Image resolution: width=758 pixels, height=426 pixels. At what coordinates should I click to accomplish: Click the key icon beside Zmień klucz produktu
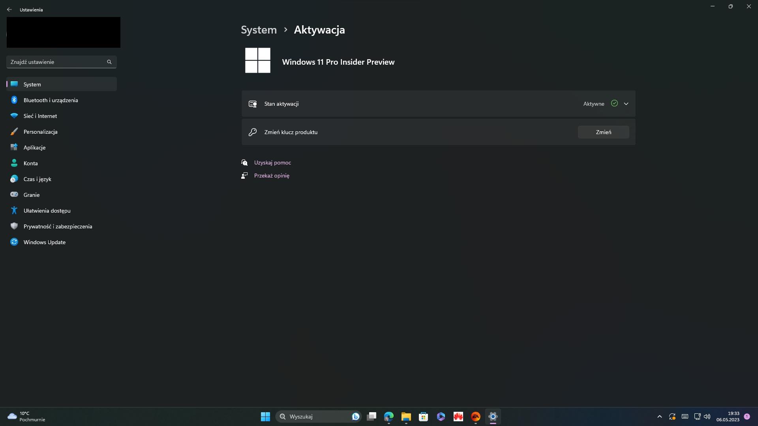click(253, 132)
